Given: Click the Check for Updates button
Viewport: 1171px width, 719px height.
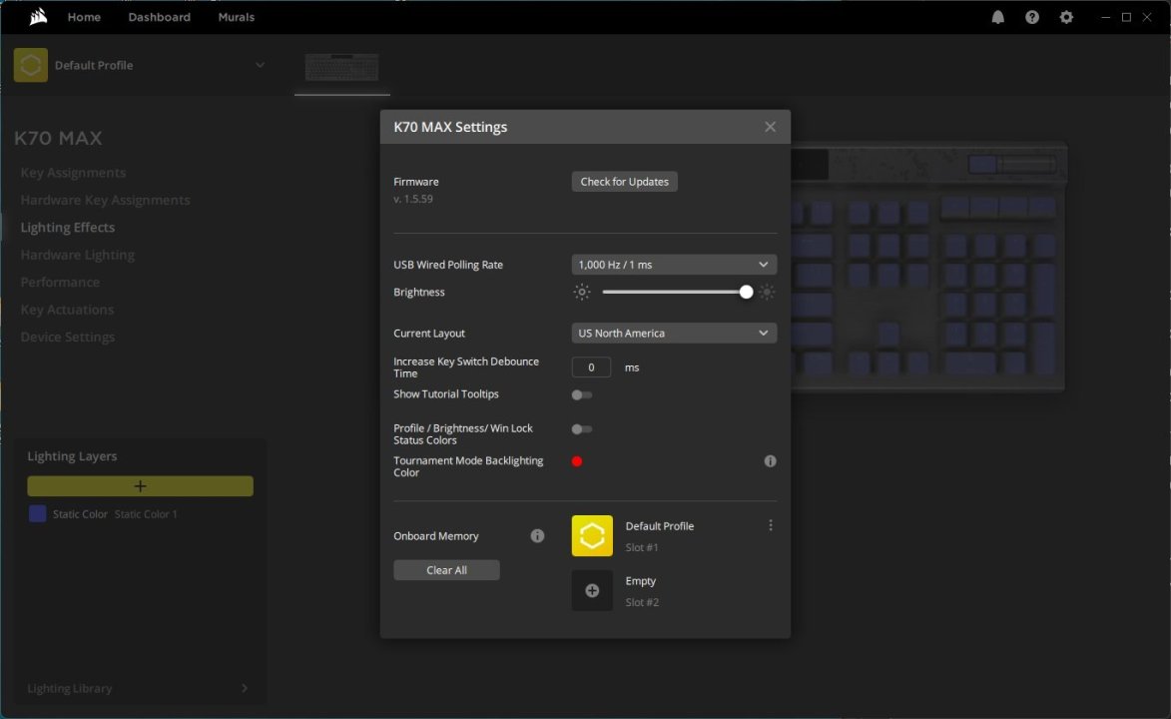Looking at the screenshot, I should coord(624,182).
